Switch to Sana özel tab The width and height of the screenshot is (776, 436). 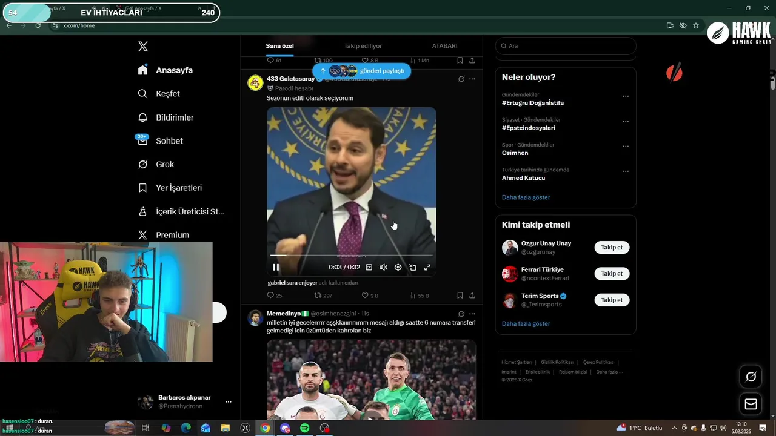click(x=279, y=46)
